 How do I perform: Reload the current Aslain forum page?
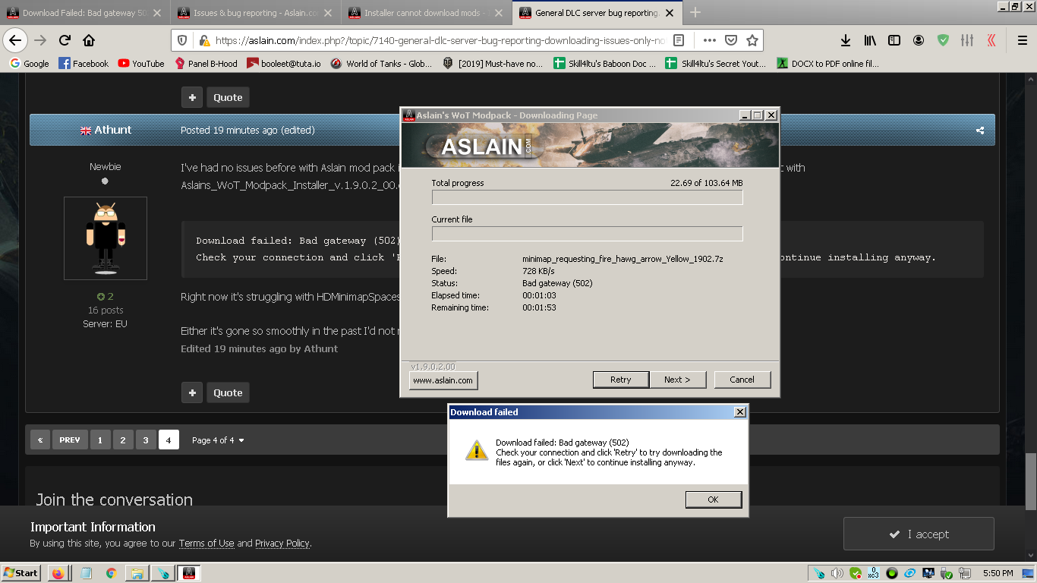click(x=65, y=40)
